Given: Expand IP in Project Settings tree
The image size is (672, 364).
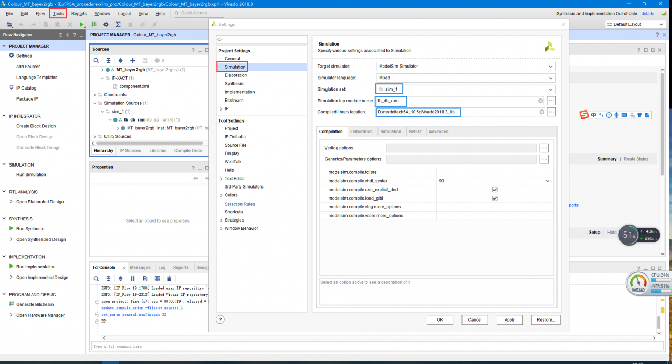Looking at the screenshot, I should coord(221,109).
